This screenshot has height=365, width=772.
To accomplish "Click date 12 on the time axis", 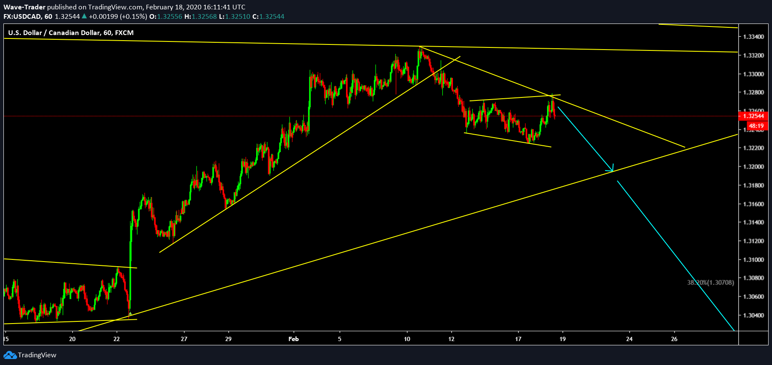I will [452, 339].
